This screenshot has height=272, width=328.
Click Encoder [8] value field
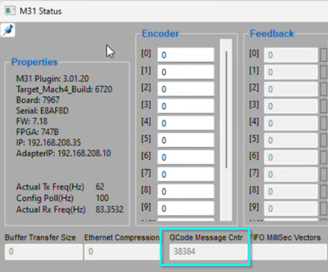click(185, 192)
